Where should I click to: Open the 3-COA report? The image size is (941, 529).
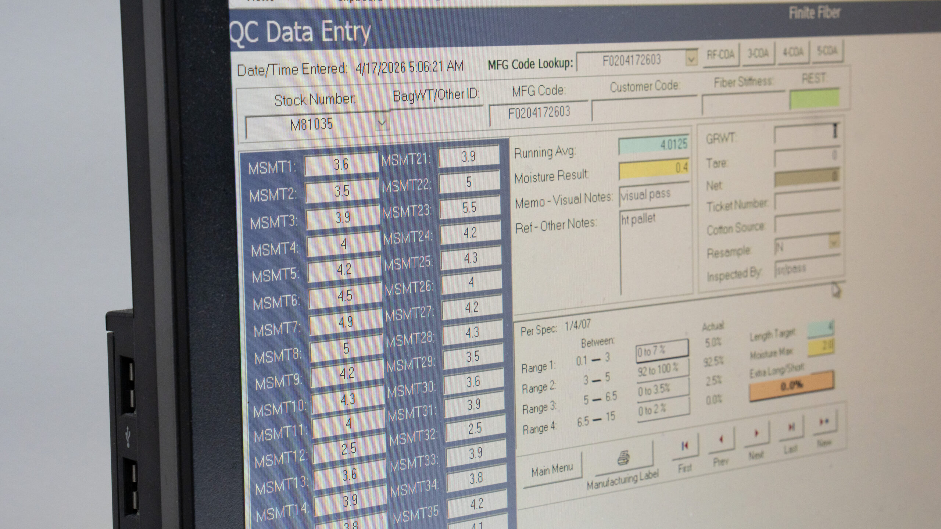(x=758, y=54)
